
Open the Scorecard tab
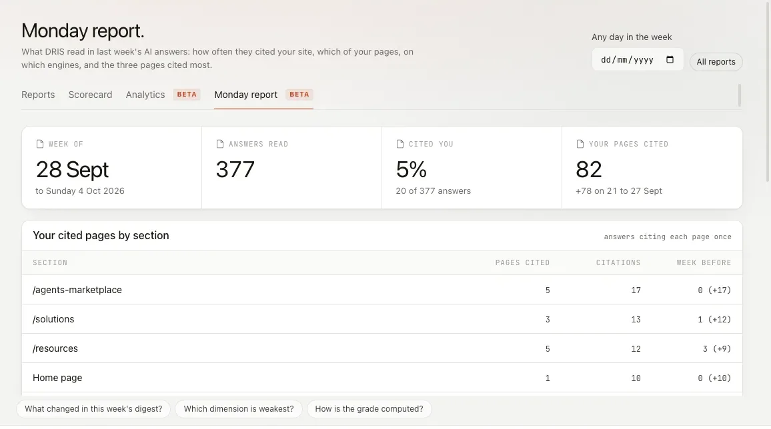[x=90, y=95]
